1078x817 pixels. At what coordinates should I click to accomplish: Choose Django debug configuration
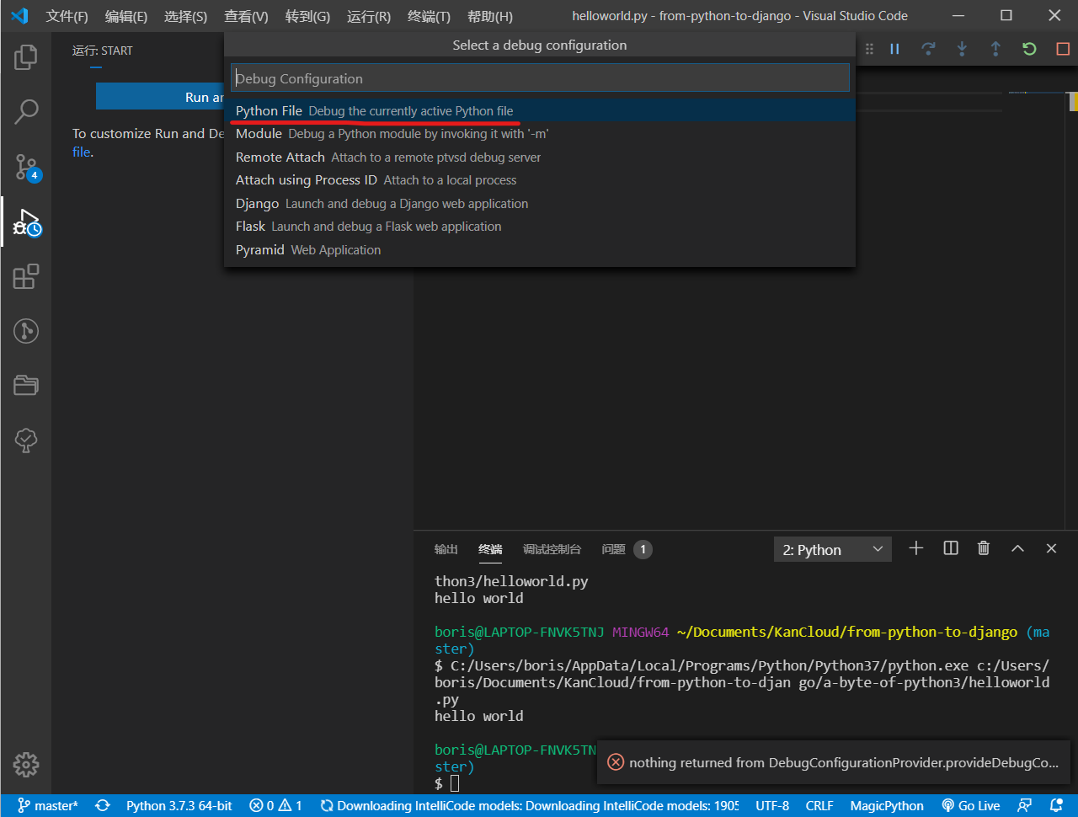pos(540,204)
